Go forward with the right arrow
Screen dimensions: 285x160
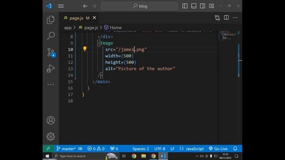(x=94, y=6)
